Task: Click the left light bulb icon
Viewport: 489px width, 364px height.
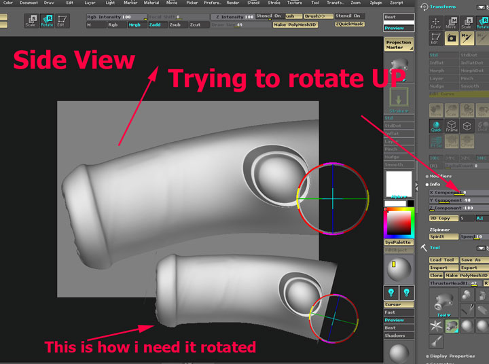Action: [391, 293]
